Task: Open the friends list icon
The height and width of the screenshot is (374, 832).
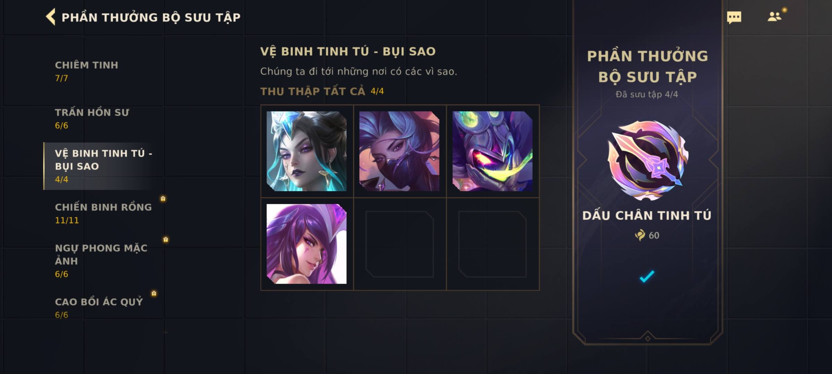Action: pyautogui.click(x=774, y=17)
